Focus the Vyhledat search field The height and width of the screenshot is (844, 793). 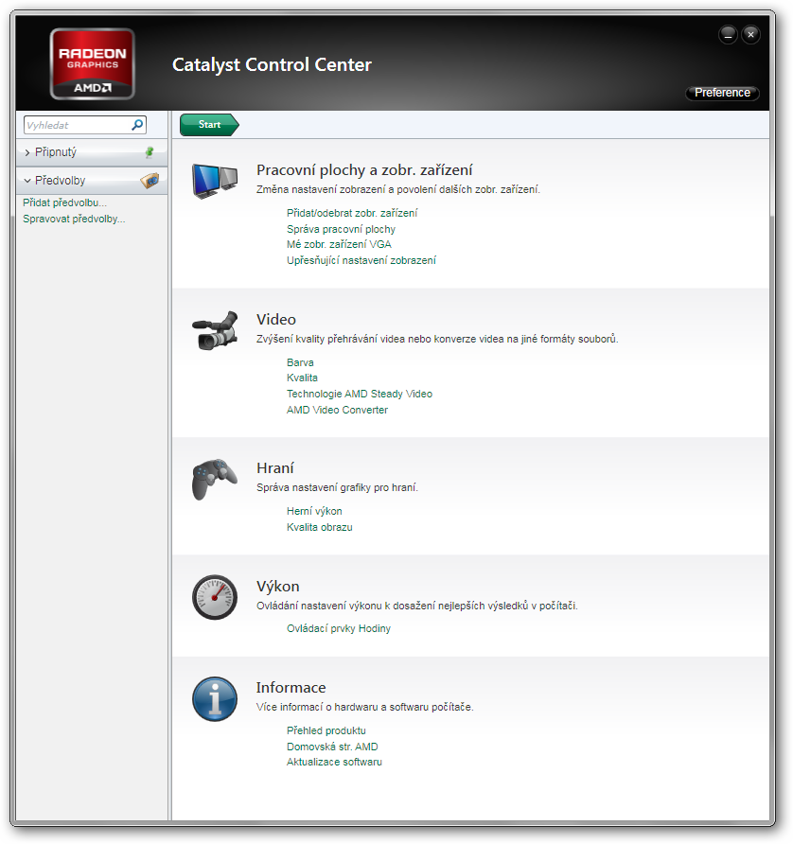84,125
